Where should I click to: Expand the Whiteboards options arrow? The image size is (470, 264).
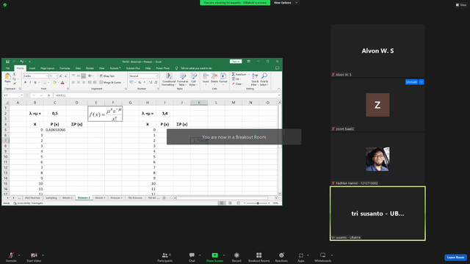click(332, 255)
